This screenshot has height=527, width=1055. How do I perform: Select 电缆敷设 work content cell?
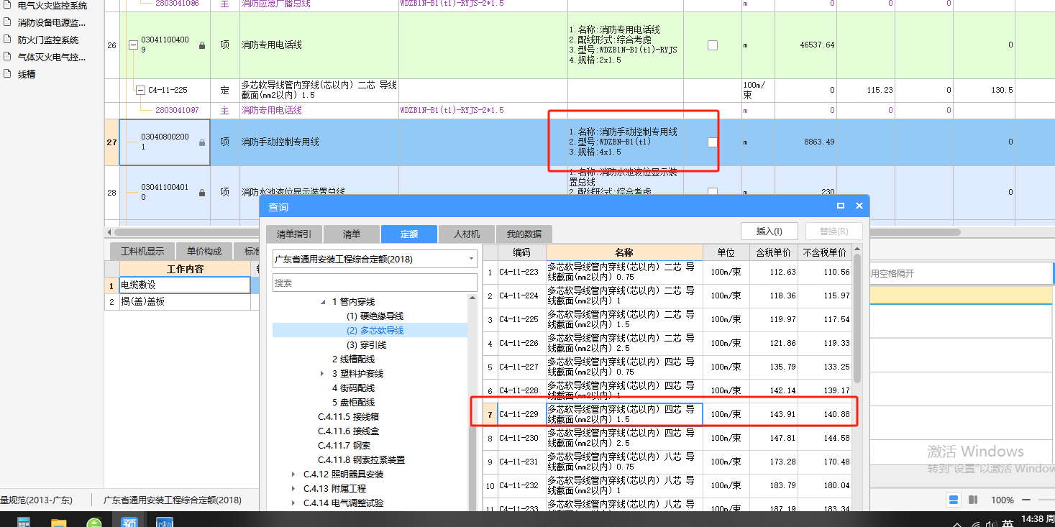pyautogui.click(x=184, y=285)
